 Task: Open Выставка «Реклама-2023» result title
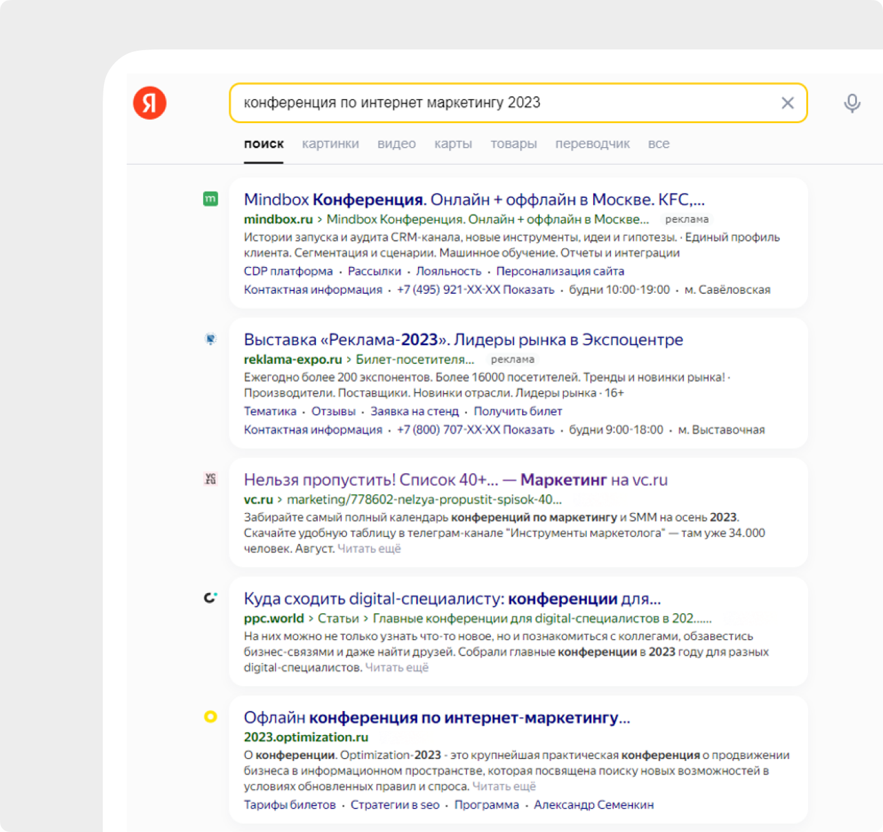(464, 340)
